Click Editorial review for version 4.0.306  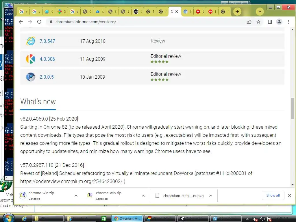point(166,56)
